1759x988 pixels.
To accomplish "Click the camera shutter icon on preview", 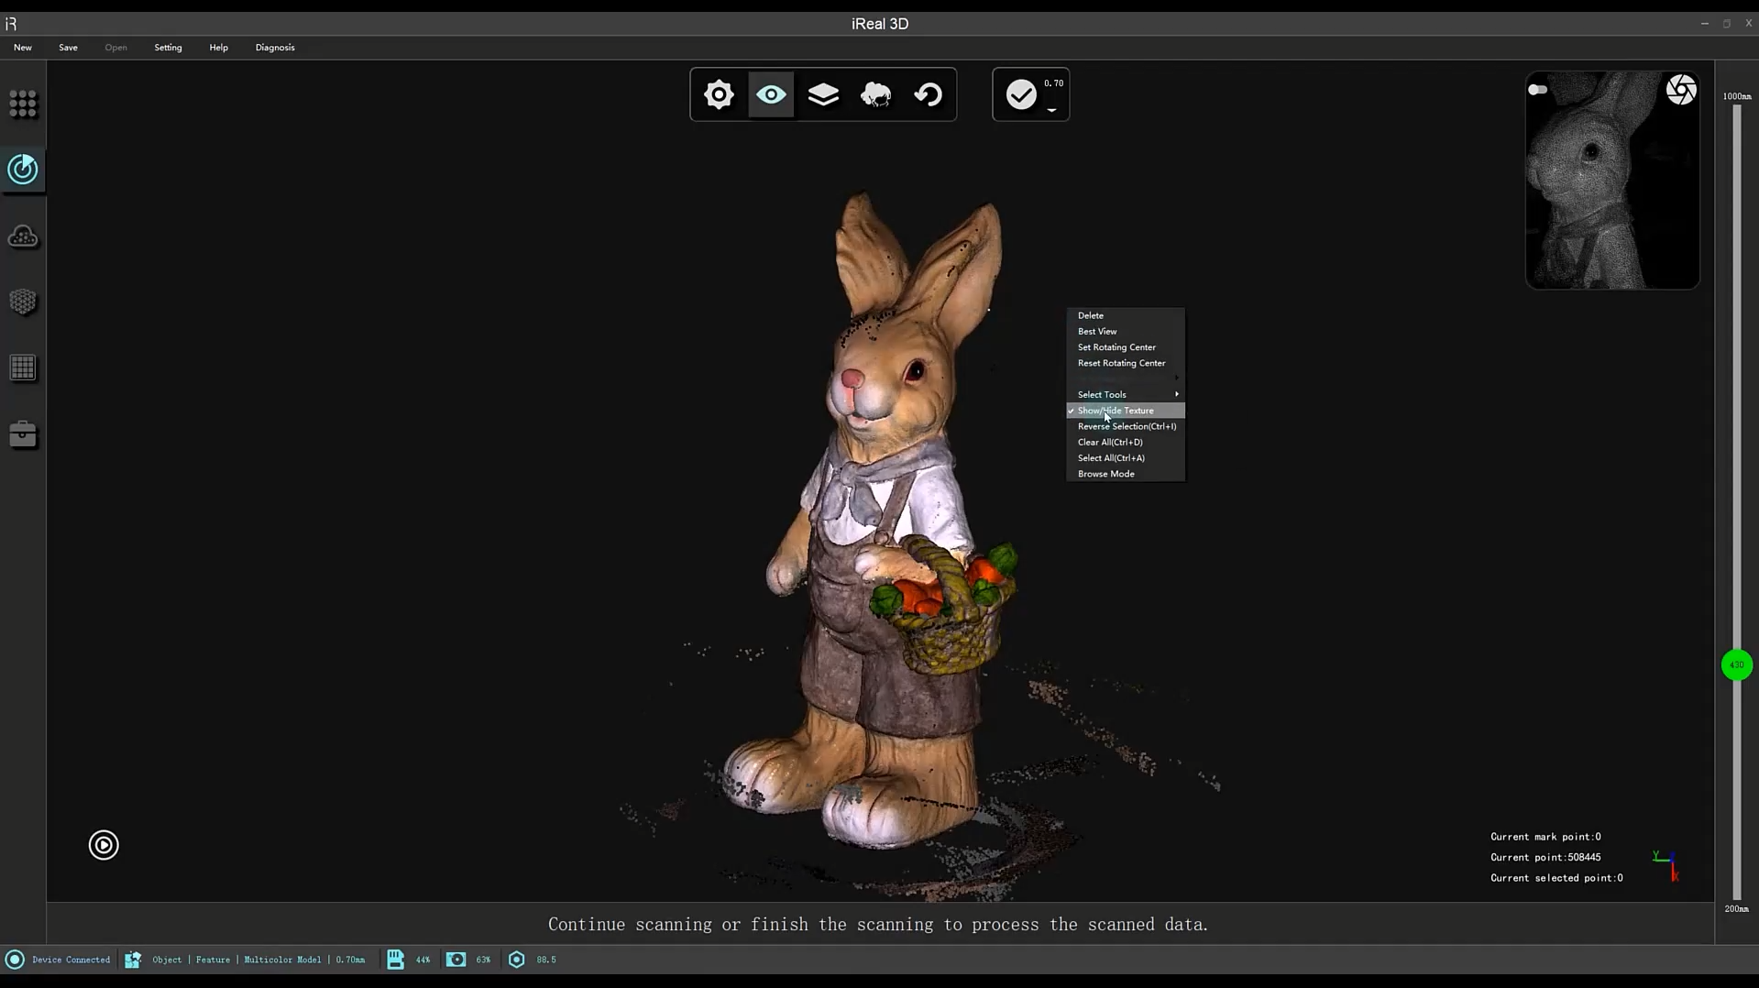I will pyautogui.click(x=1680, y=90).
